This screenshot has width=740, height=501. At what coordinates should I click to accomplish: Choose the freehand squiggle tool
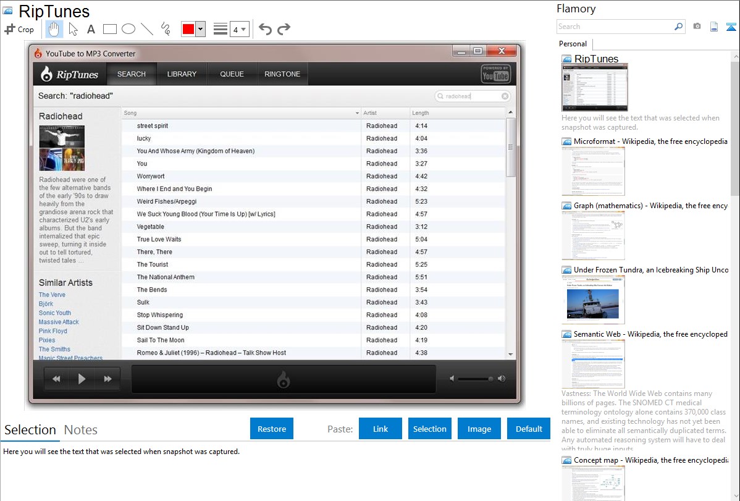[166, 29]
